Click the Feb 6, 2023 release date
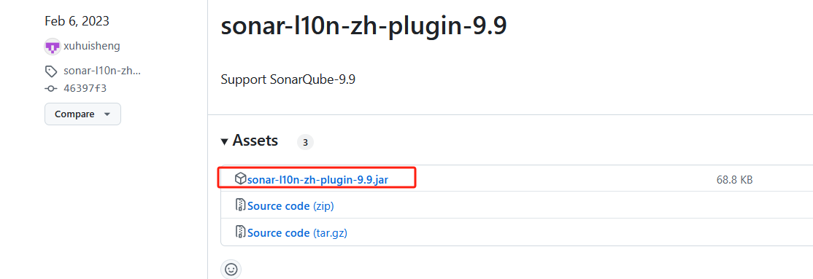This screenshot has width=813, height=279. coord(77,21)
